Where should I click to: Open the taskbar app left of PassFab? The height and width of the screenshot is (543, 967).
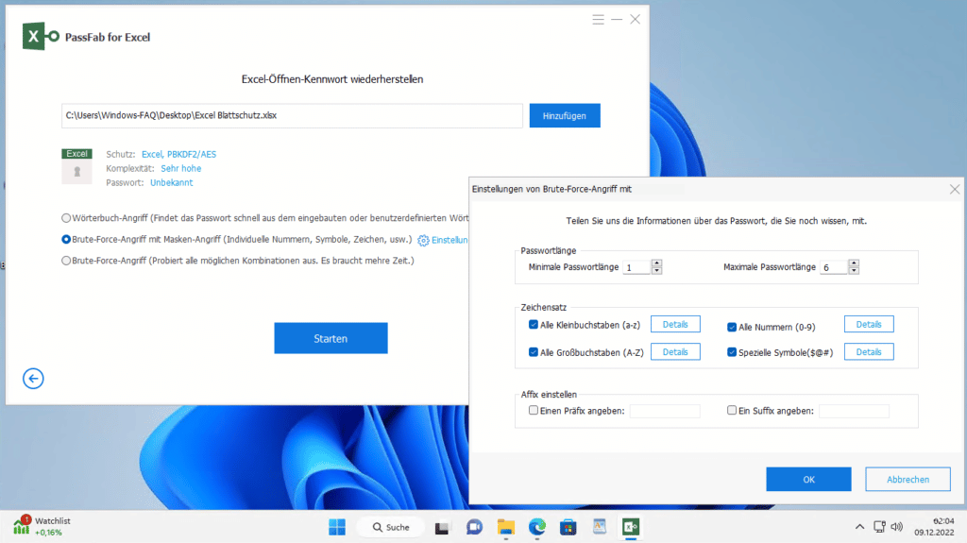pyautogui.click(x=600, y=526)
